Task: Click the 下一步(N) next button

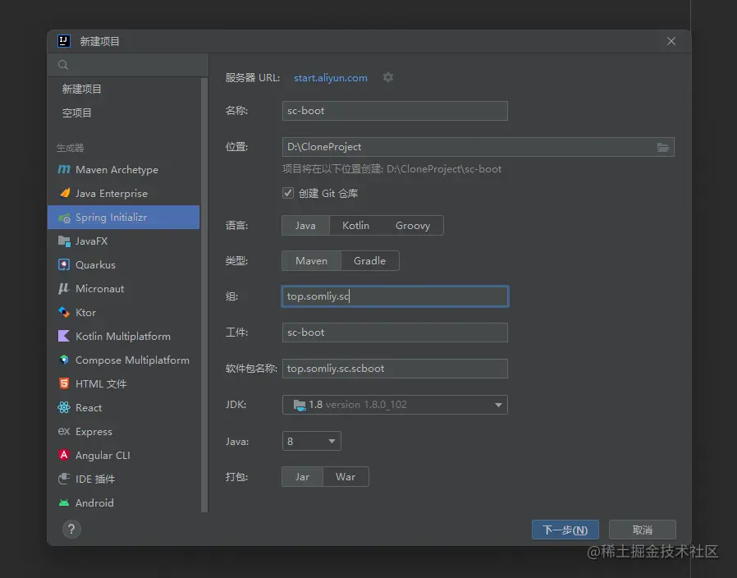Action: pyautogui.click(x=565, y=530)
